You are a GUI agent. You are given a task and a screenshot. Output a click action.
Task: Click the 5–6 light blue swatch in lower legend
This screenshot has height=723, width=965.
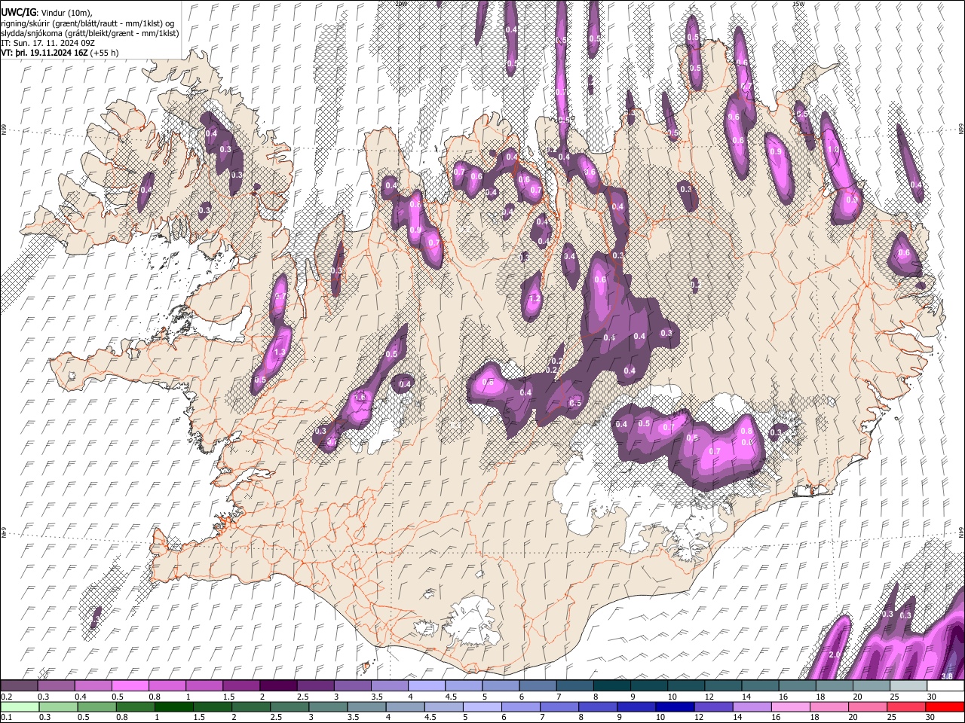(x=482, y=707)
